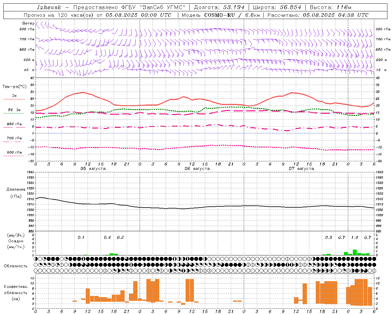392x314 pixels.
Task: Click the 1.9 precipitation amount value
Action: click(x=355, y=238)
